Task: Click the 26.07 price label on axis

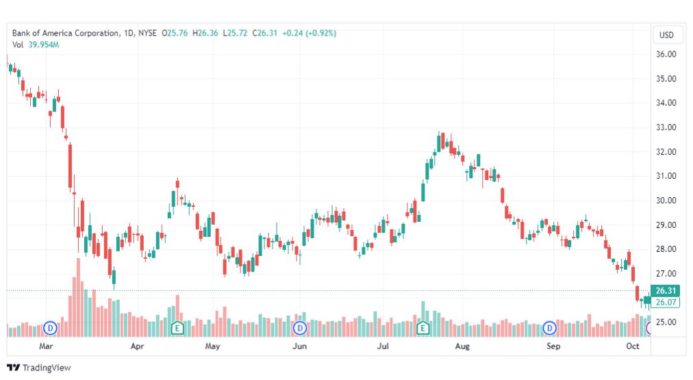Action: pyautogui.click(x=666, y=302)
